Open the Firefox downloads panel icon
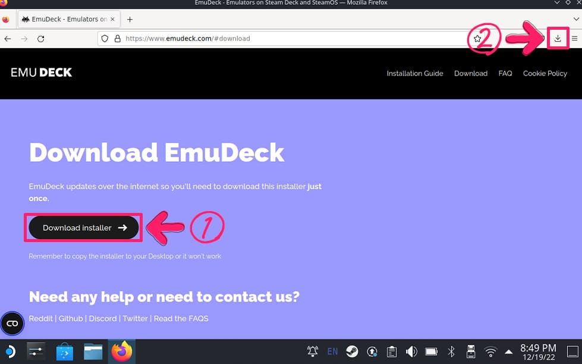 tap(558, 38)
